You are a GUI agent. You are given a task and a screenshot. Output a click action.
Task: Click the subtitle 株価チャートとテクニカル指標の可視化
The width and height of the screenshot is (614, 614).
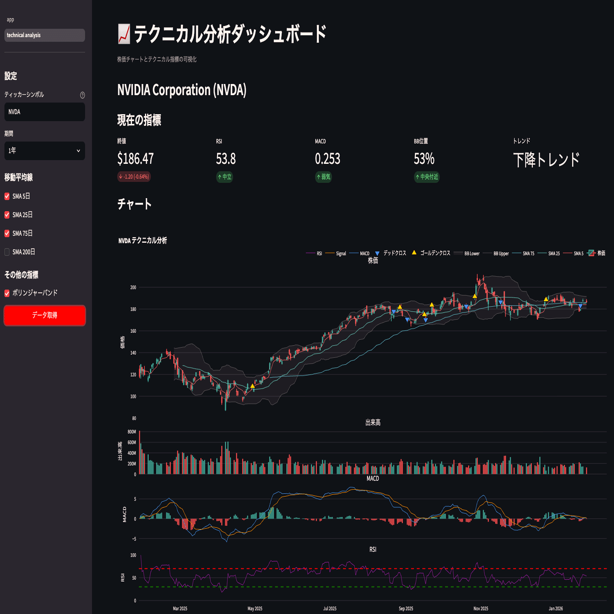point(157,59)
